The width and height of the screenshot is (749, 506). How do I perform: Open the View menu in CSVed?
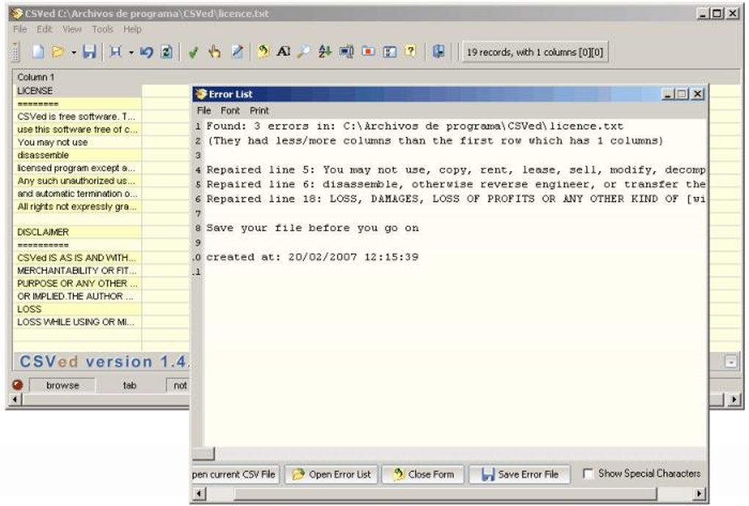(x=72, y=29)
